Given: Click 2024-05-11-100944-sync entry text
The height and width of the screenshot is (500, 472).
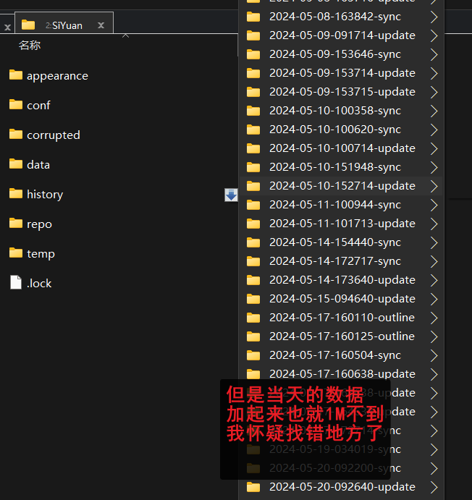Looking at the screenshot, I should pyautogui.click(x=335, y=205).
